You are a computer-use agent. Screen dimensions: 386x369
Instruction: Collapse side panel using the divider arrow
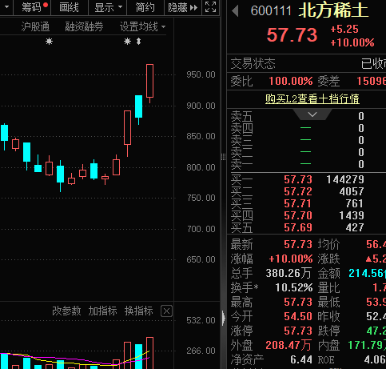[x=223, y=318]
